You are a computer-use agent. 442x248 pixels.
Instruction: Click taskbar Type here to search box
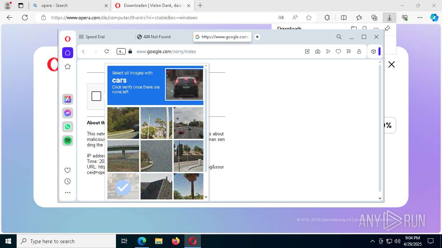pos(66,241)
